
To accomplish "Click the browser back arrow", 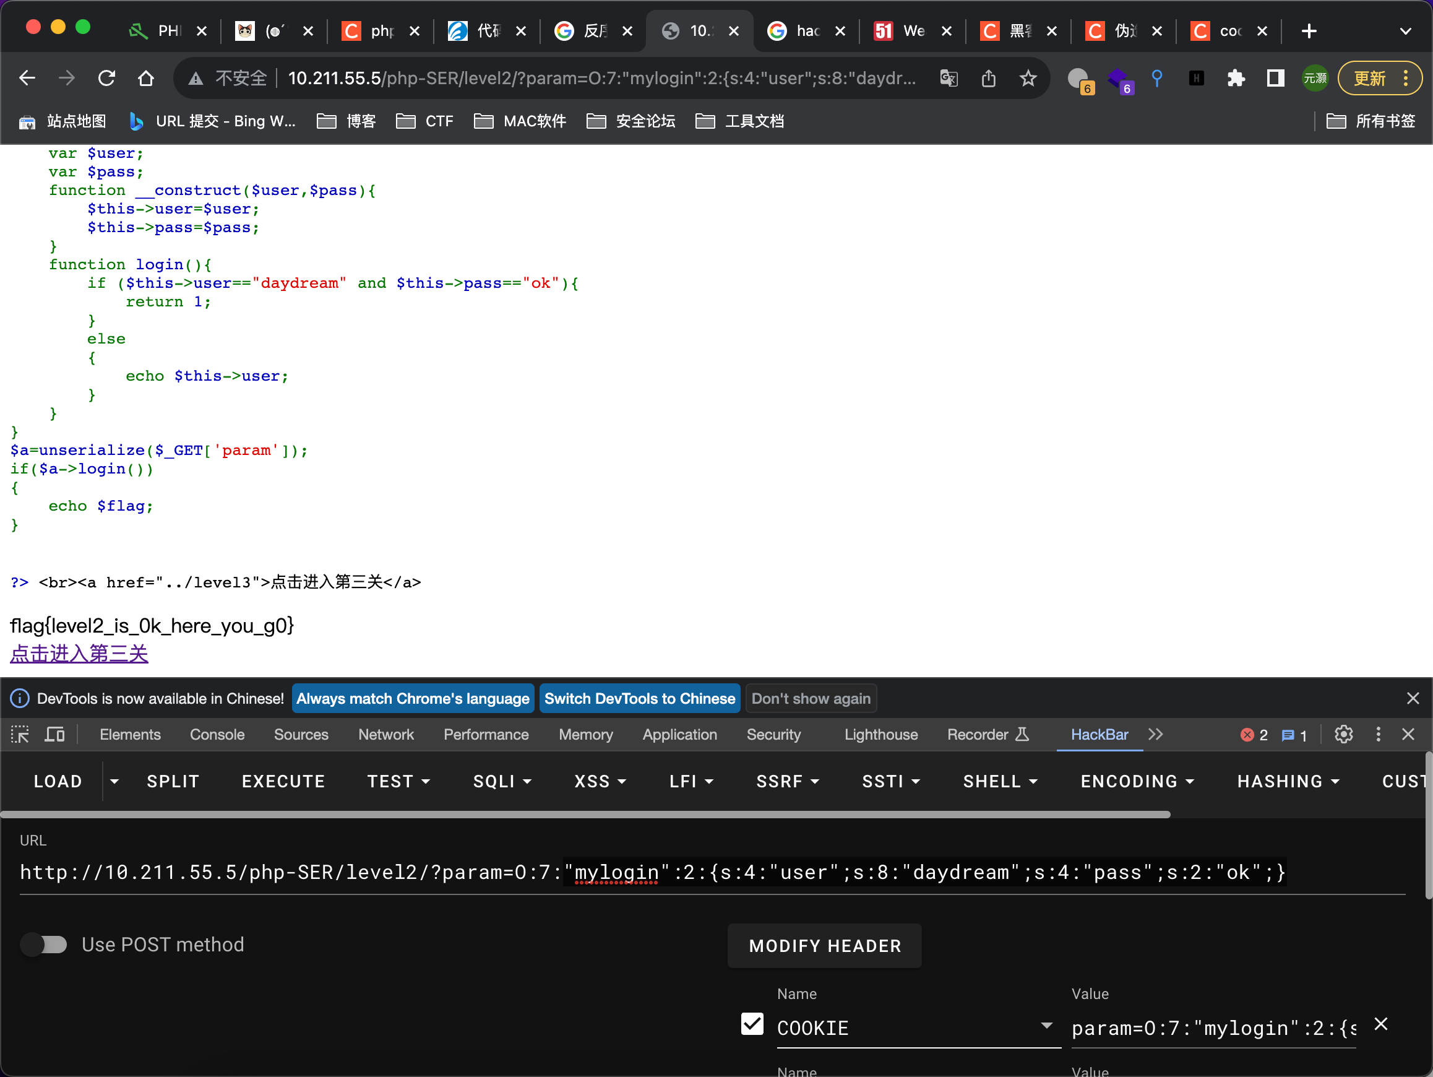I will click(27, 79).
